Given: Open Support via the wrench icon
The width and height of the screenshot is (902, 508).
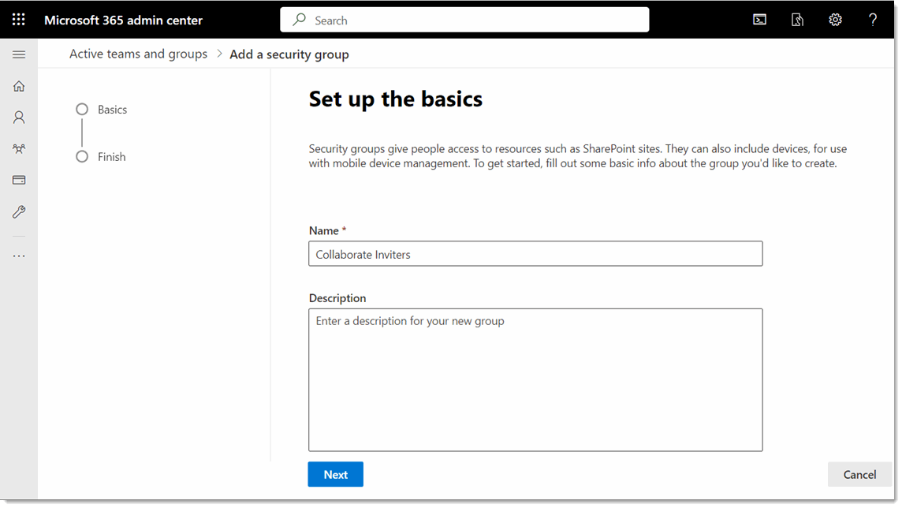Looking at the screenshot, I should [x=19, y=211].
